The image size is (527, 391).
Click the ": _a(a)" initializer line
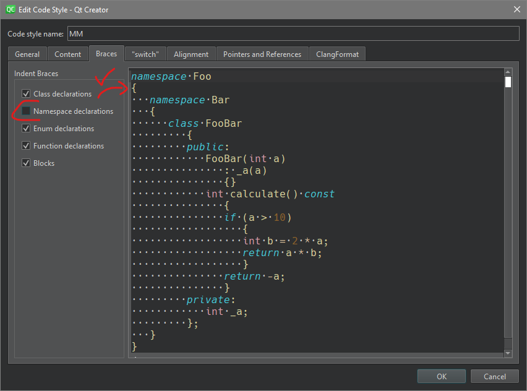click(246, 171)
